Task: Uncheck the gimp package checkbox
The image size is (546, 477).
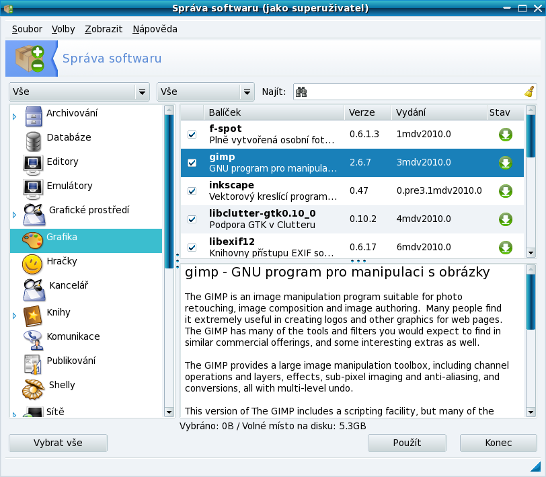Action: [192, 163]
